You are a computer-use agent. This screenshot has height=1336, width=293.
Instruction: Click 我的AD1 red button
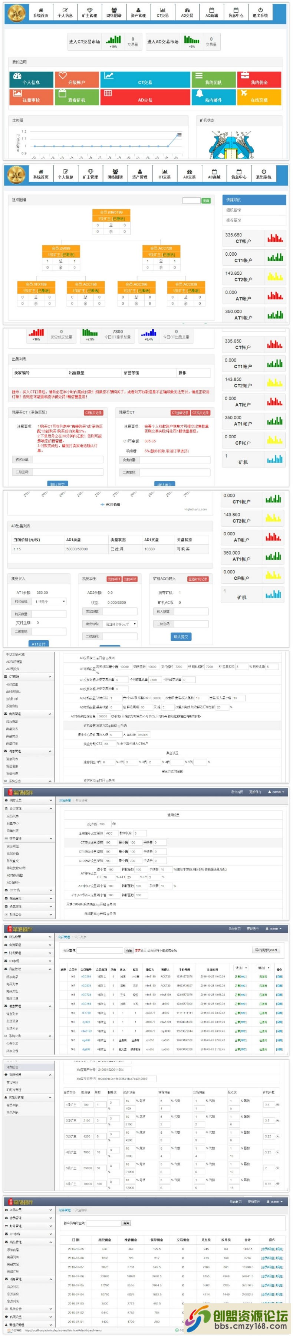(113, 579)
